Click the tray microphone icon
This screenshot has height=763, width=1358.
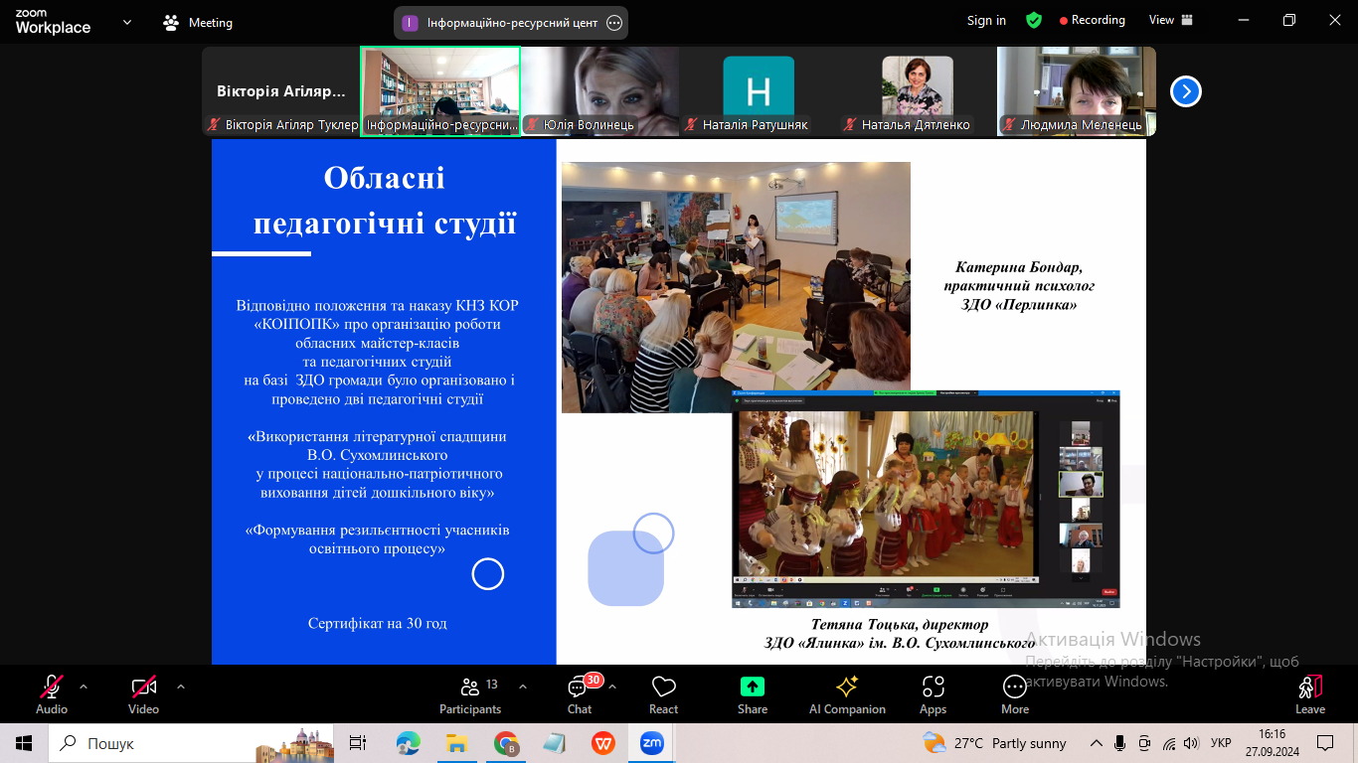(1120, 743)
